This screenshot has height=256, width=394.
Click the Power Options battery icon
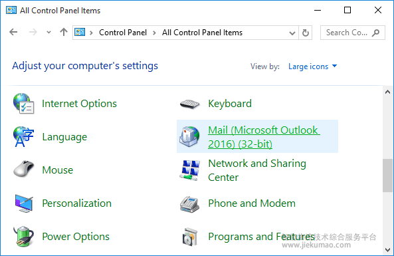click(23, 236)
